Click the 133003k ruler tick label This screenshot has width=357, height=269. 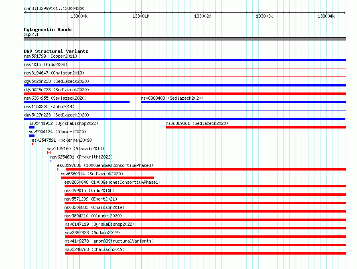click(264, 16)
